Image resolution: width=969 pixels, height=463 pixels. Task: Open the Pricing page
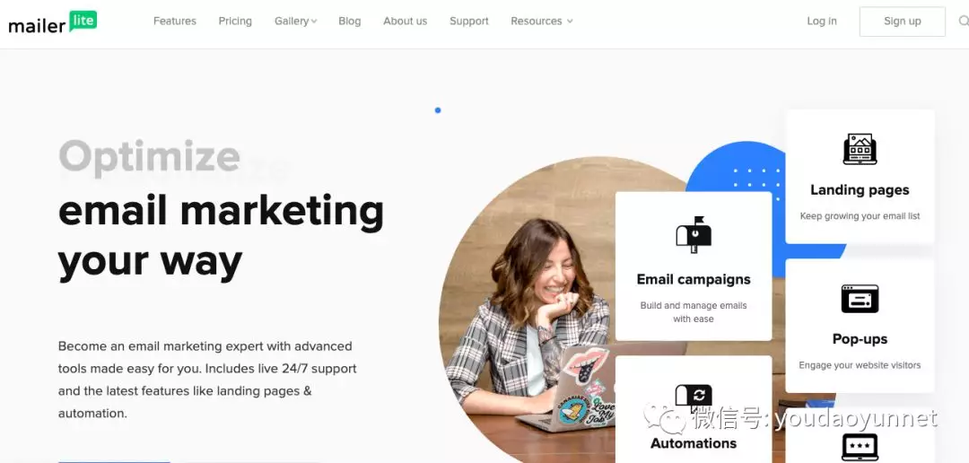235,21
